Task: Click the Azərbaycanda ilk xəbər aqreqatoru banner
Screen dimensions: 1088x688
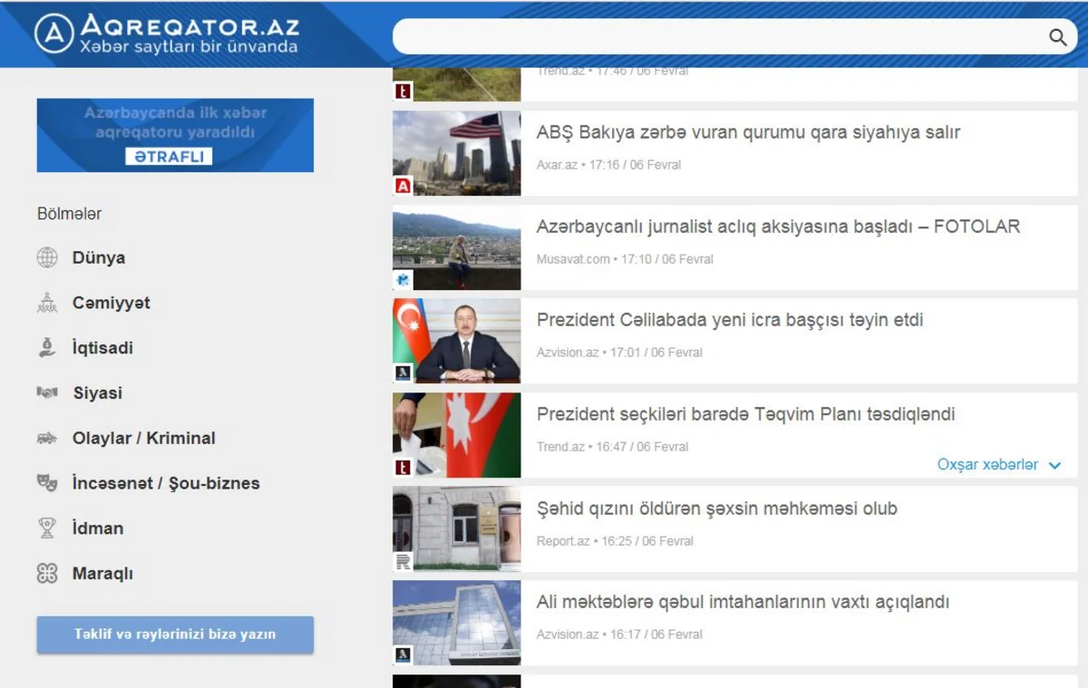Action: point(175,135)
